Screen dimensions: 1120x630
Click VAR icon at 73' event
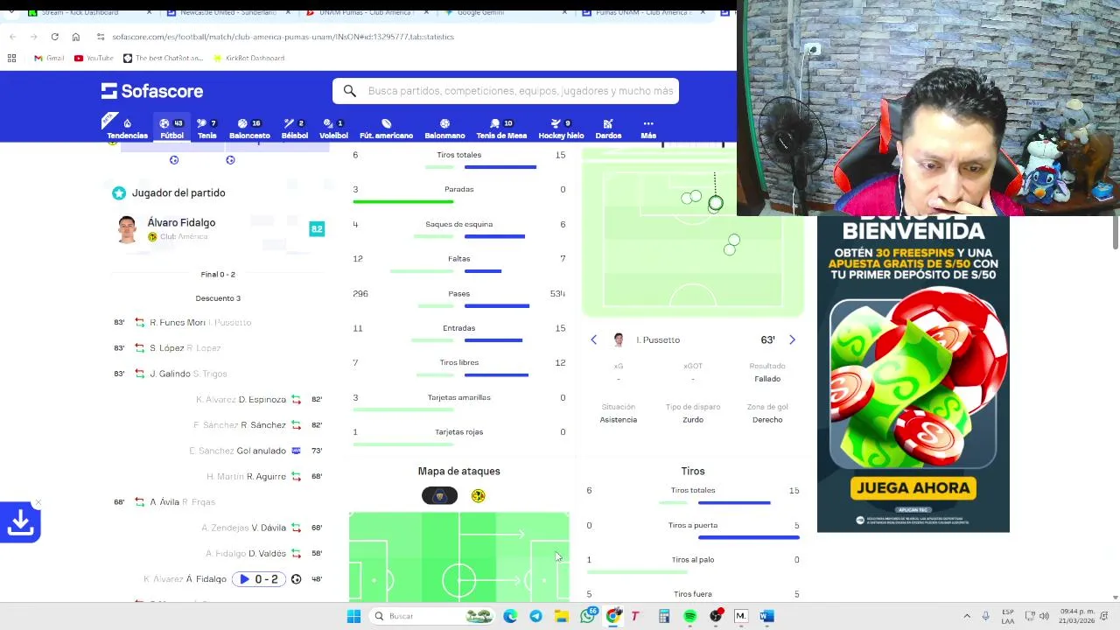pyautogui.click(x=296, y=451)
